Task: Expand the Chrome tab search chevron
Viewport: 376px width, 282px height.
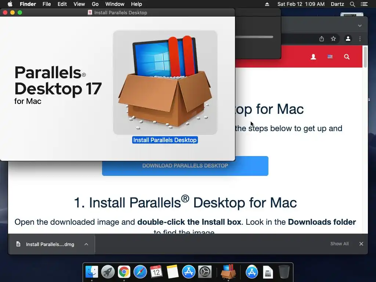Action: tap(360, 26)
